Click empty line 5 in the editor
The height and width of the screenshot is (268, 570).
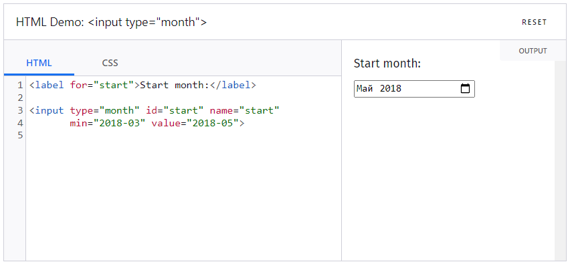point(183,136)
